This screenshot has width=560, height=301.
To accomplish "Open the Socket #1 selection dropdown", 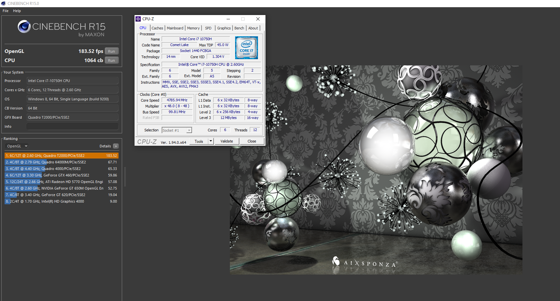I will click(177, 130).
